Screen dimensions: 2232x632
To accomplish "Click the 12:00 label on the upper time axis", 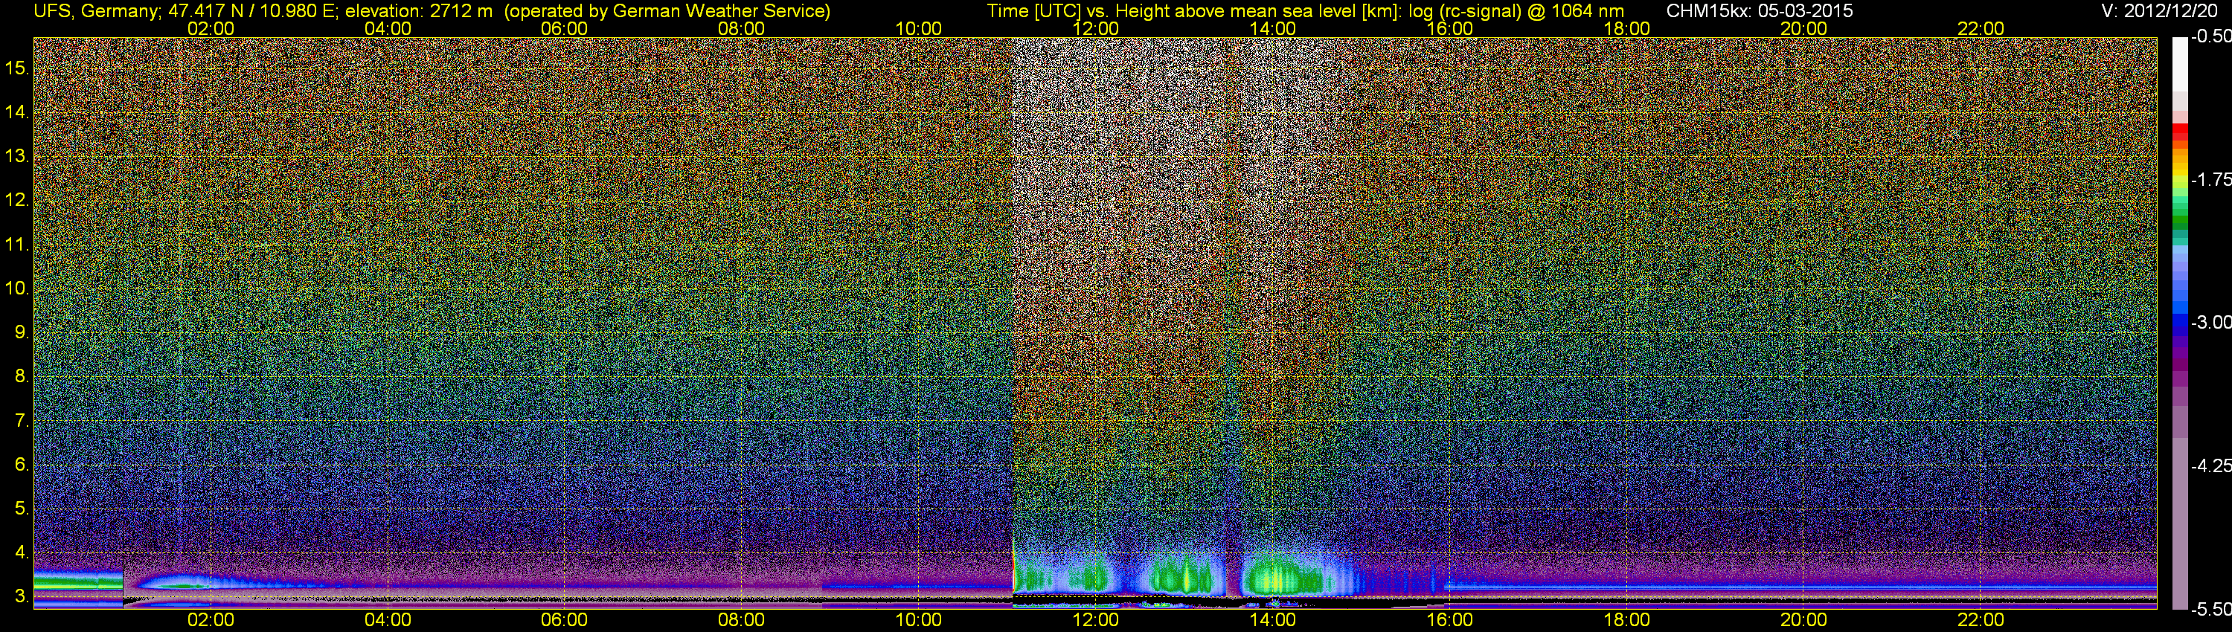I will (x=1095, y=28).
